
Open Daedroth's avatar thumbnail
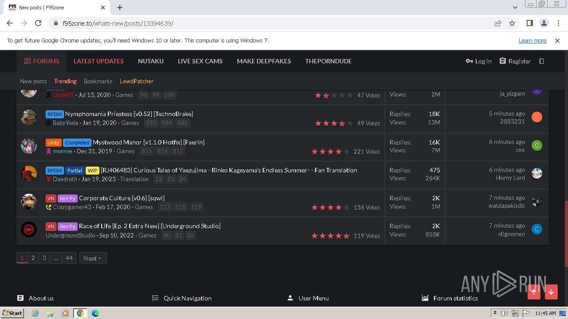[29, 174]
